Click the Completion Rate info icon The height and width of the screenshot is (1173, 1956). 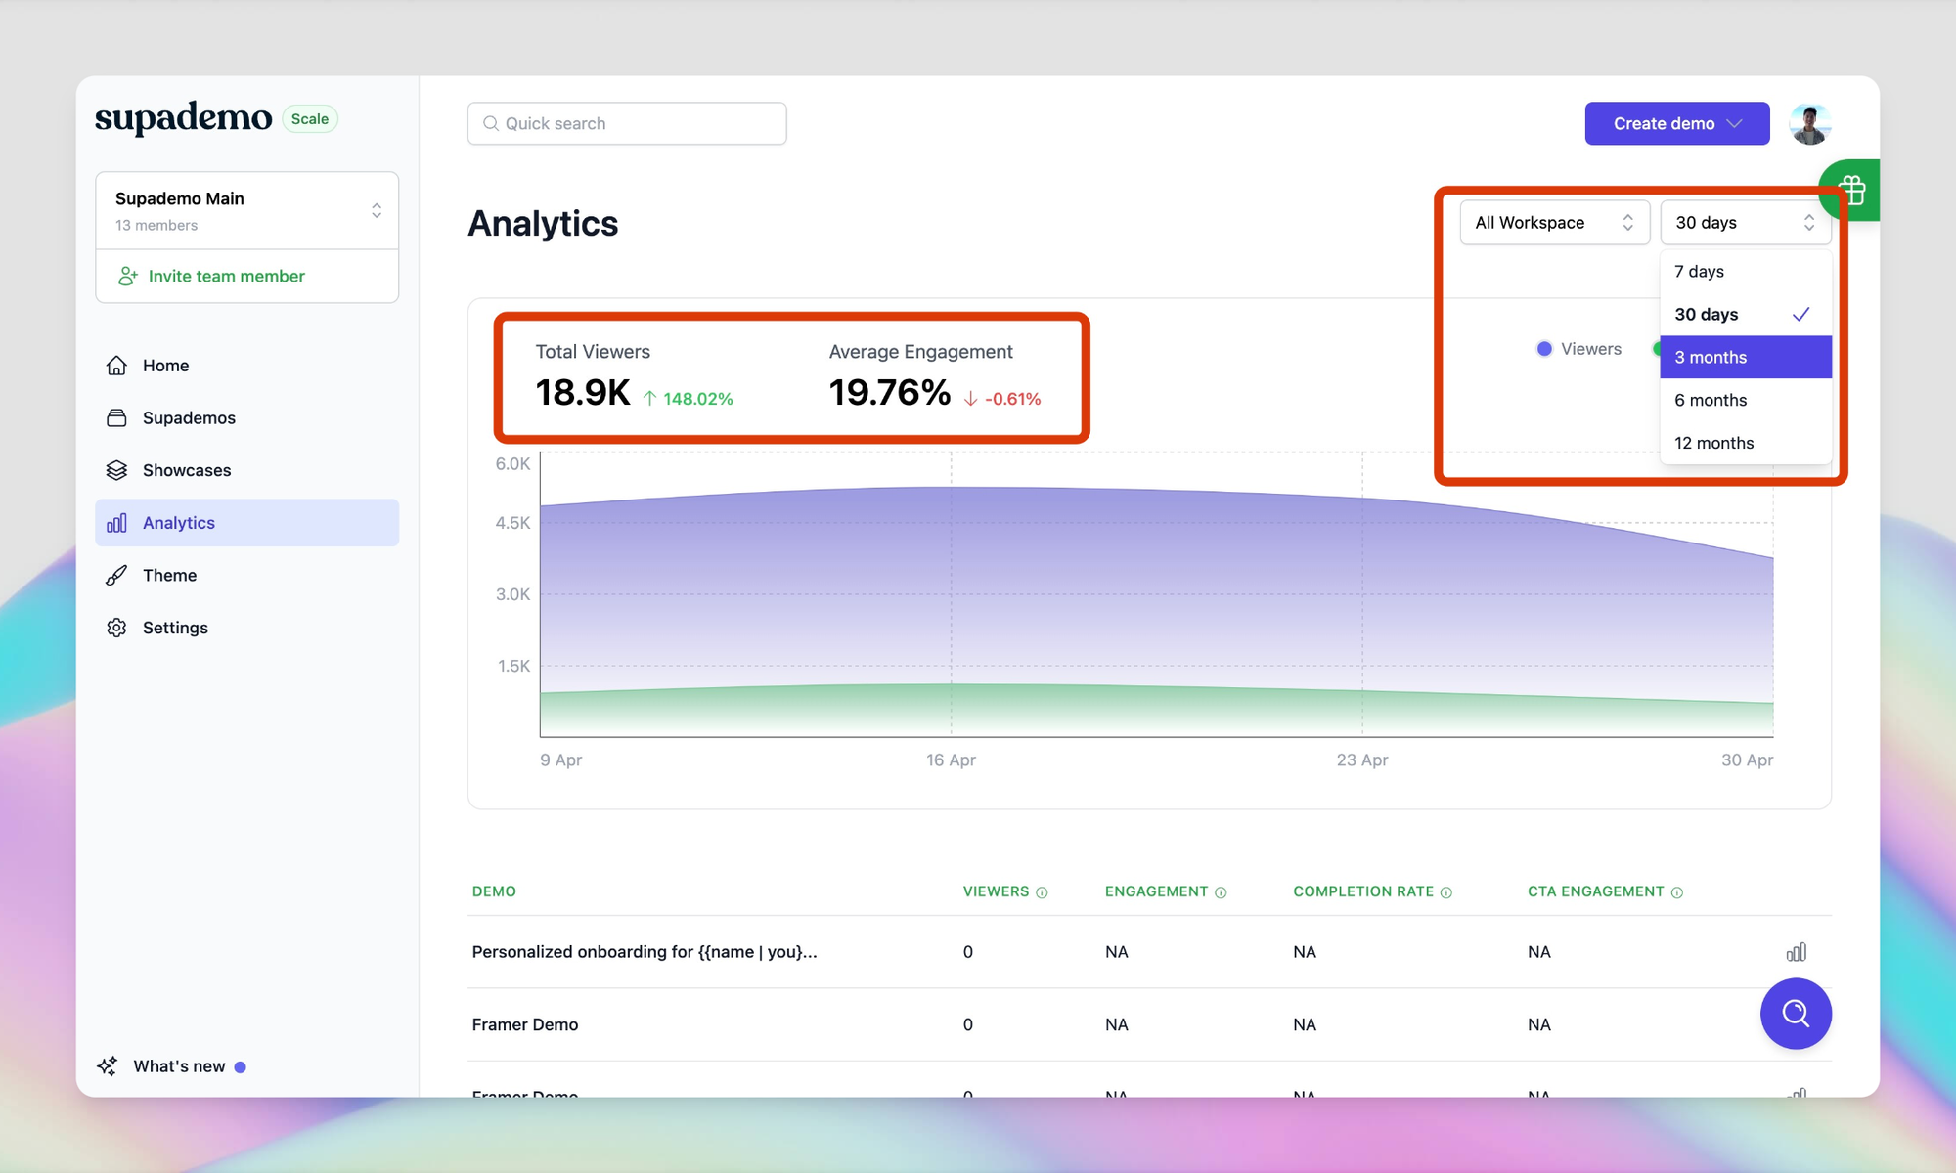coord(1446,892)
